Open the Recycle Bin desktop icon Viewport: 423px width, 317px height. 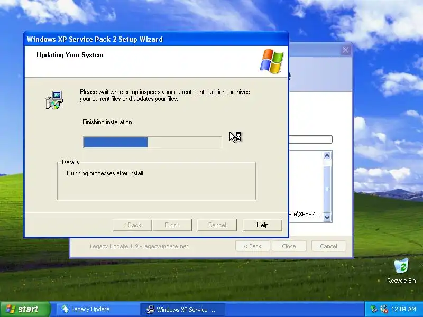coord(401,271)
